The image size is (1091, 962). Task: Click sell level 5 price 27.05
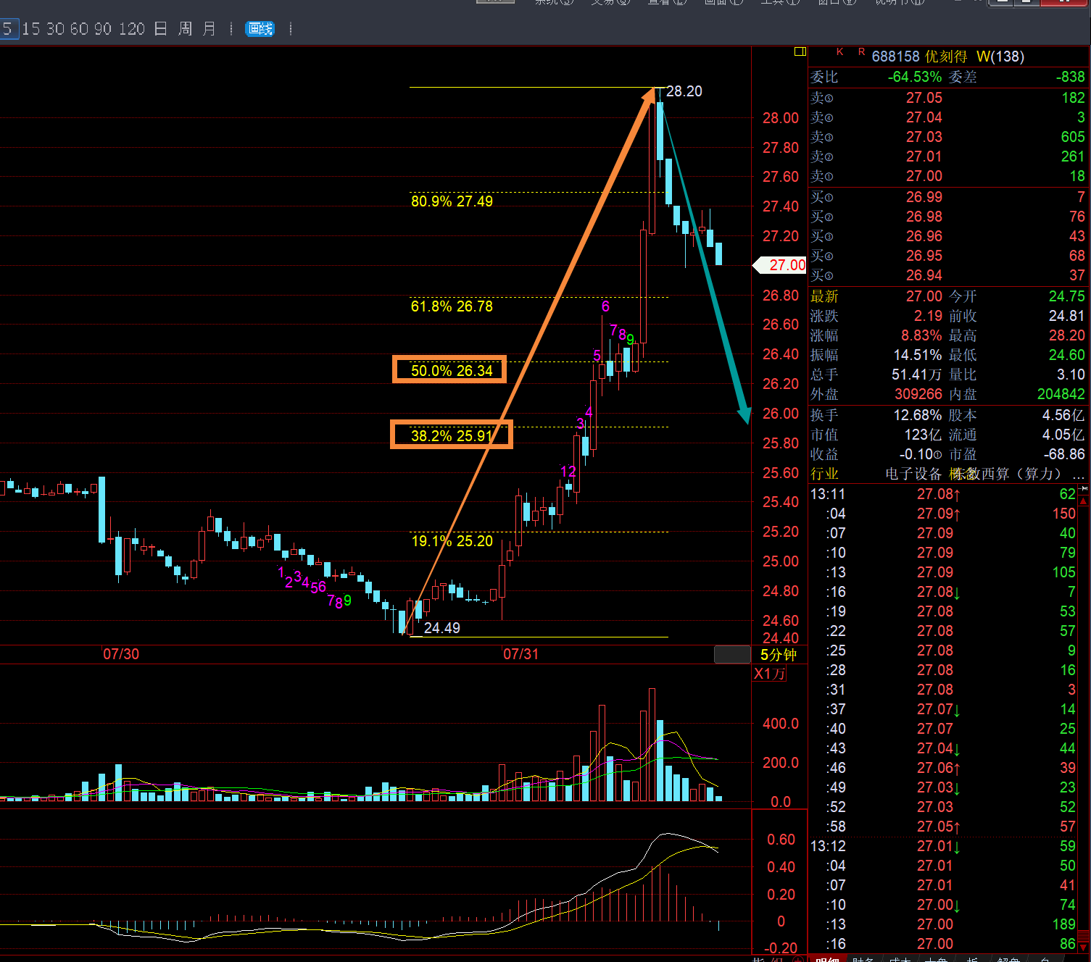coord(924,98)
